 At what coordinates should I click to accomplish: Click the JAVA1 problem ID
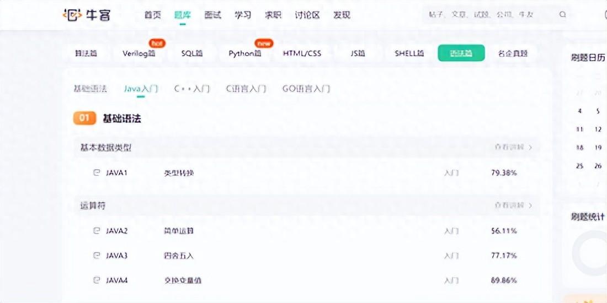(116, 173)
